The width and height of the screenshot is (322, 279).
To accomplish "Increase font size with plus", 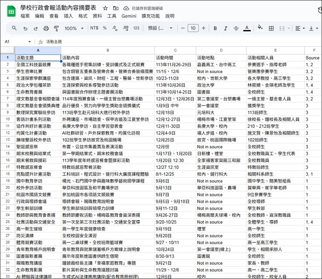I will point(204,28).
